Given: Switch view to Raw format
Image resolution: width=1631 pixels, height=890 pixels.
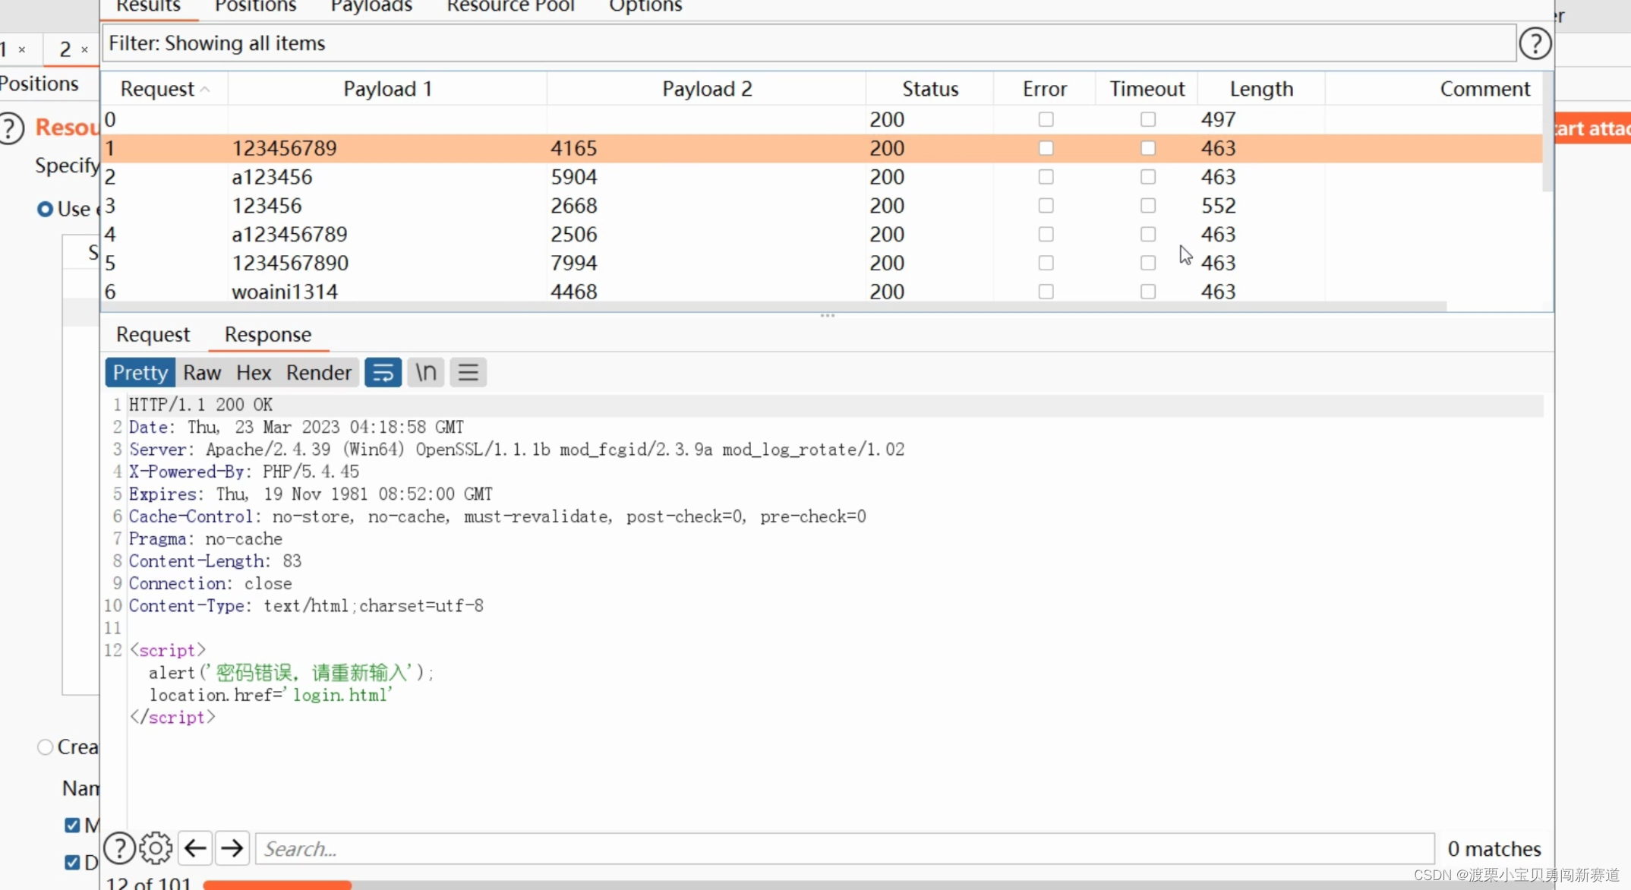Looking at the screenshot, I should click(x=202, y=373).
